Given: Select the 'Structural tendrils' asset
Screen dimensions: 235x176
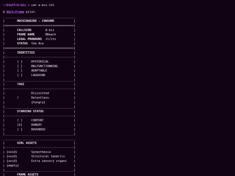Looking at the screenshot, I should 48,156.
